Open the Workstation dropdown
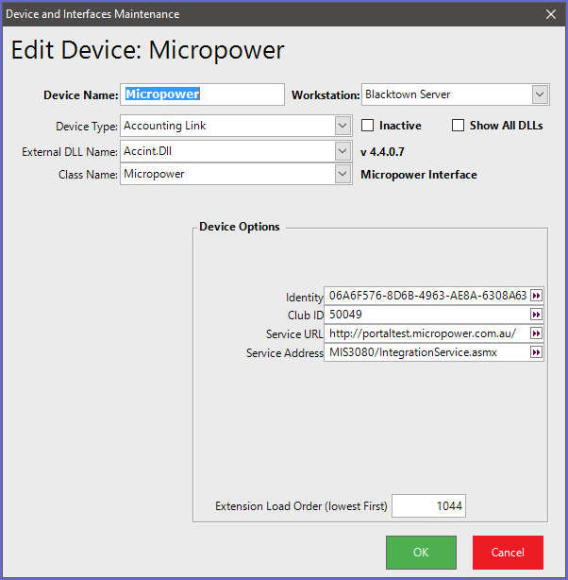Screen dimensions: 568x580 (x=540, y=94)
